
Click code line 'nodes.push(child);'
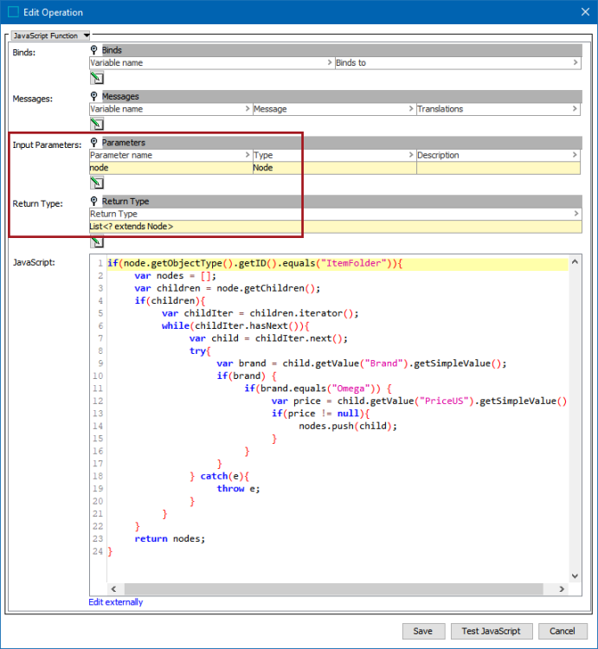tap(348, 426)
